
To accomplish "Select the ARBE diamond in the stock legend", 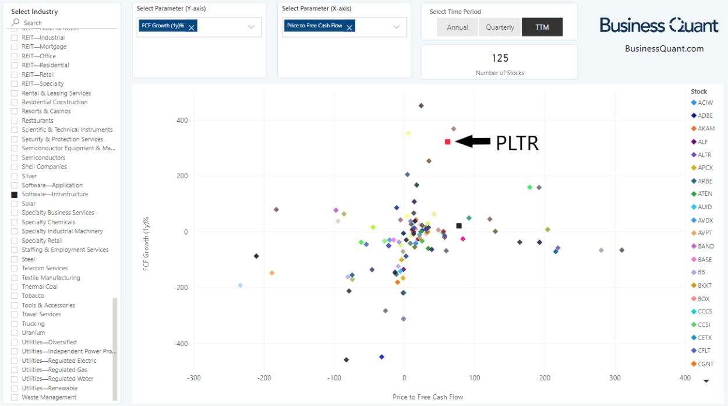I will tap(694, 181).
